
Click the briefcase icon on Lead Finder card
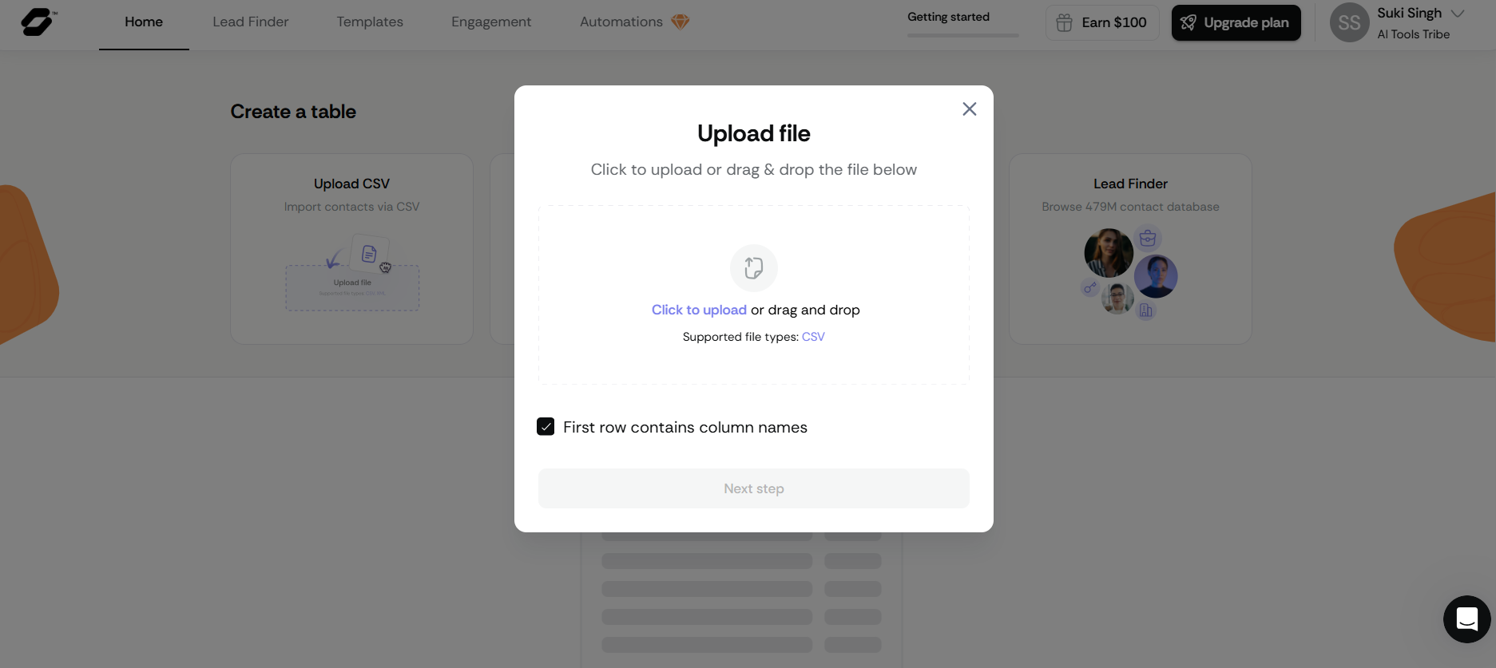click(x=1148, y=237)
